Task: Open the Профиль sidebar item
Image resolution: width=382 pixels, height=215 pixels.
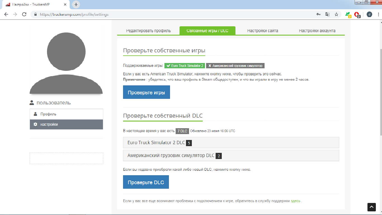Action: pyautogui.click(x=66, y=114)
